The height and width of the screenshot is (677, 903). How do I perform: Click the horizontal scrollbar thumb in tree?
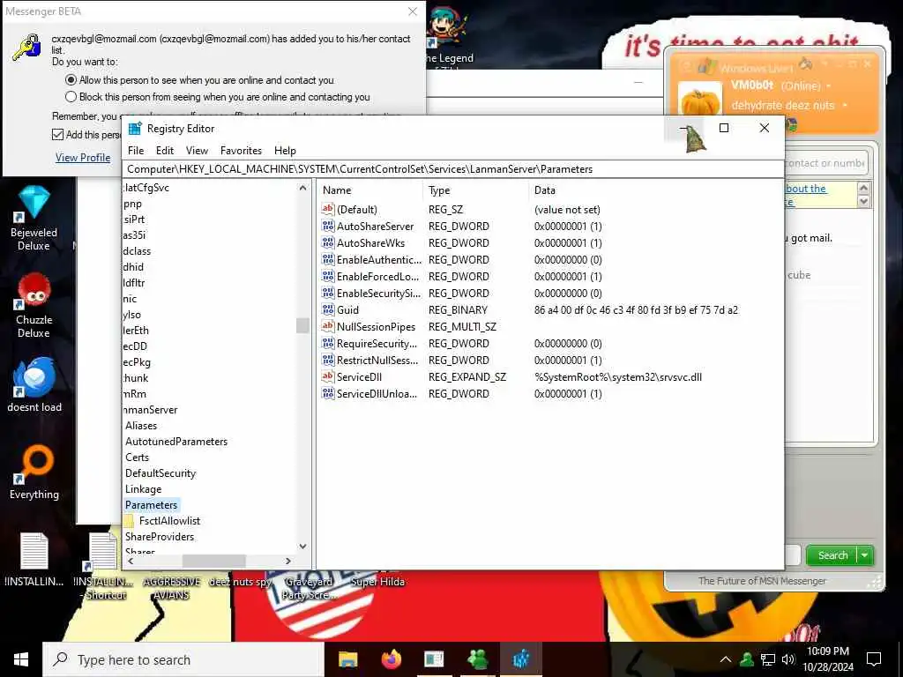(214, 561)
